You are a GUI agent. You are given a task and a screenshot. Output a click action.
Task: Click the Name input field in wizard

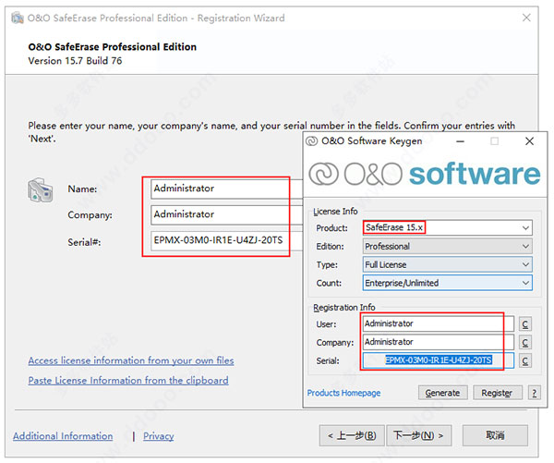[x=226, y=189]
